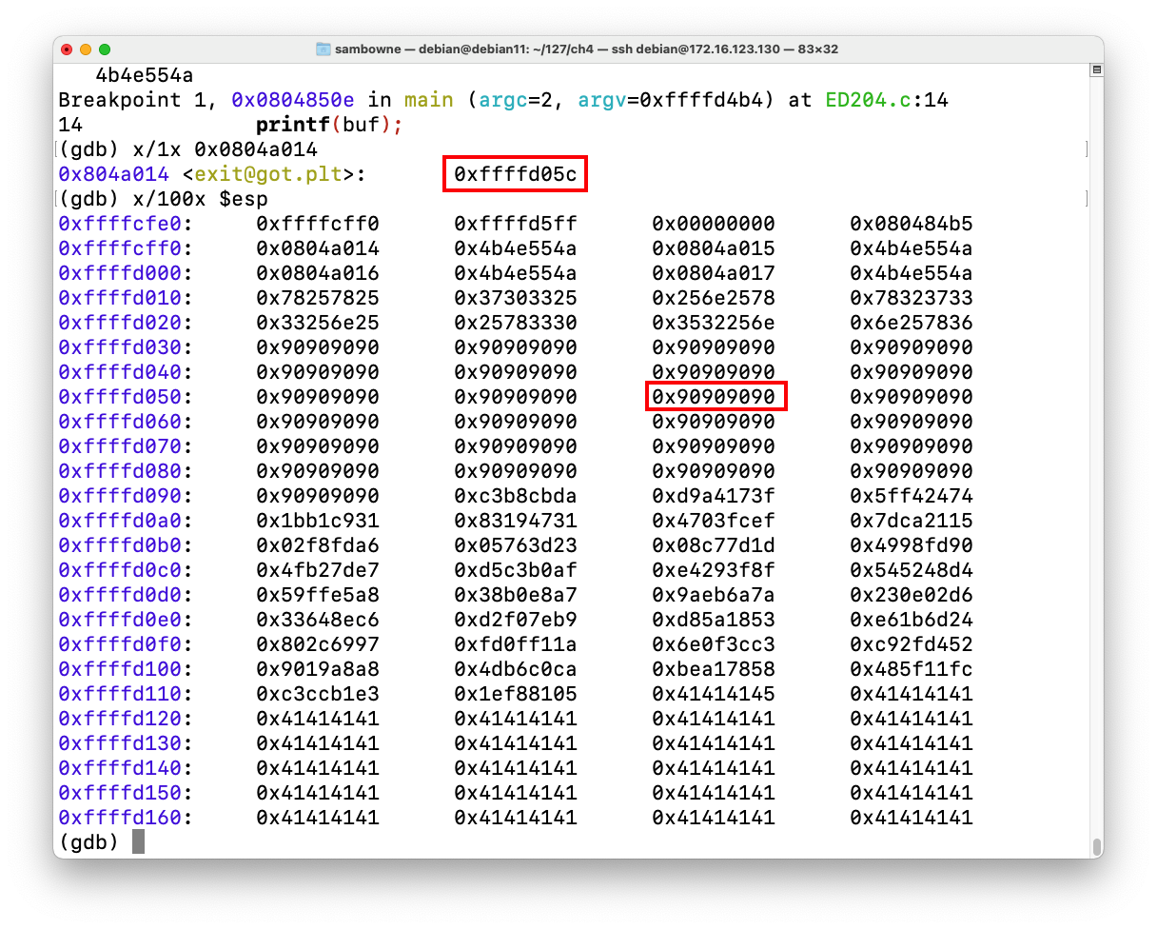Click the value 0x4703fcef
Screen dimensions: 1157x929
click(x=714, y=521)
